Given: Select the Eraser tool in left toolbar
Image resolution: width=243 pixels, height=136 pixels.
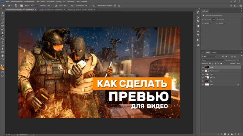Looking at the screenshot, I should [3, 36].
